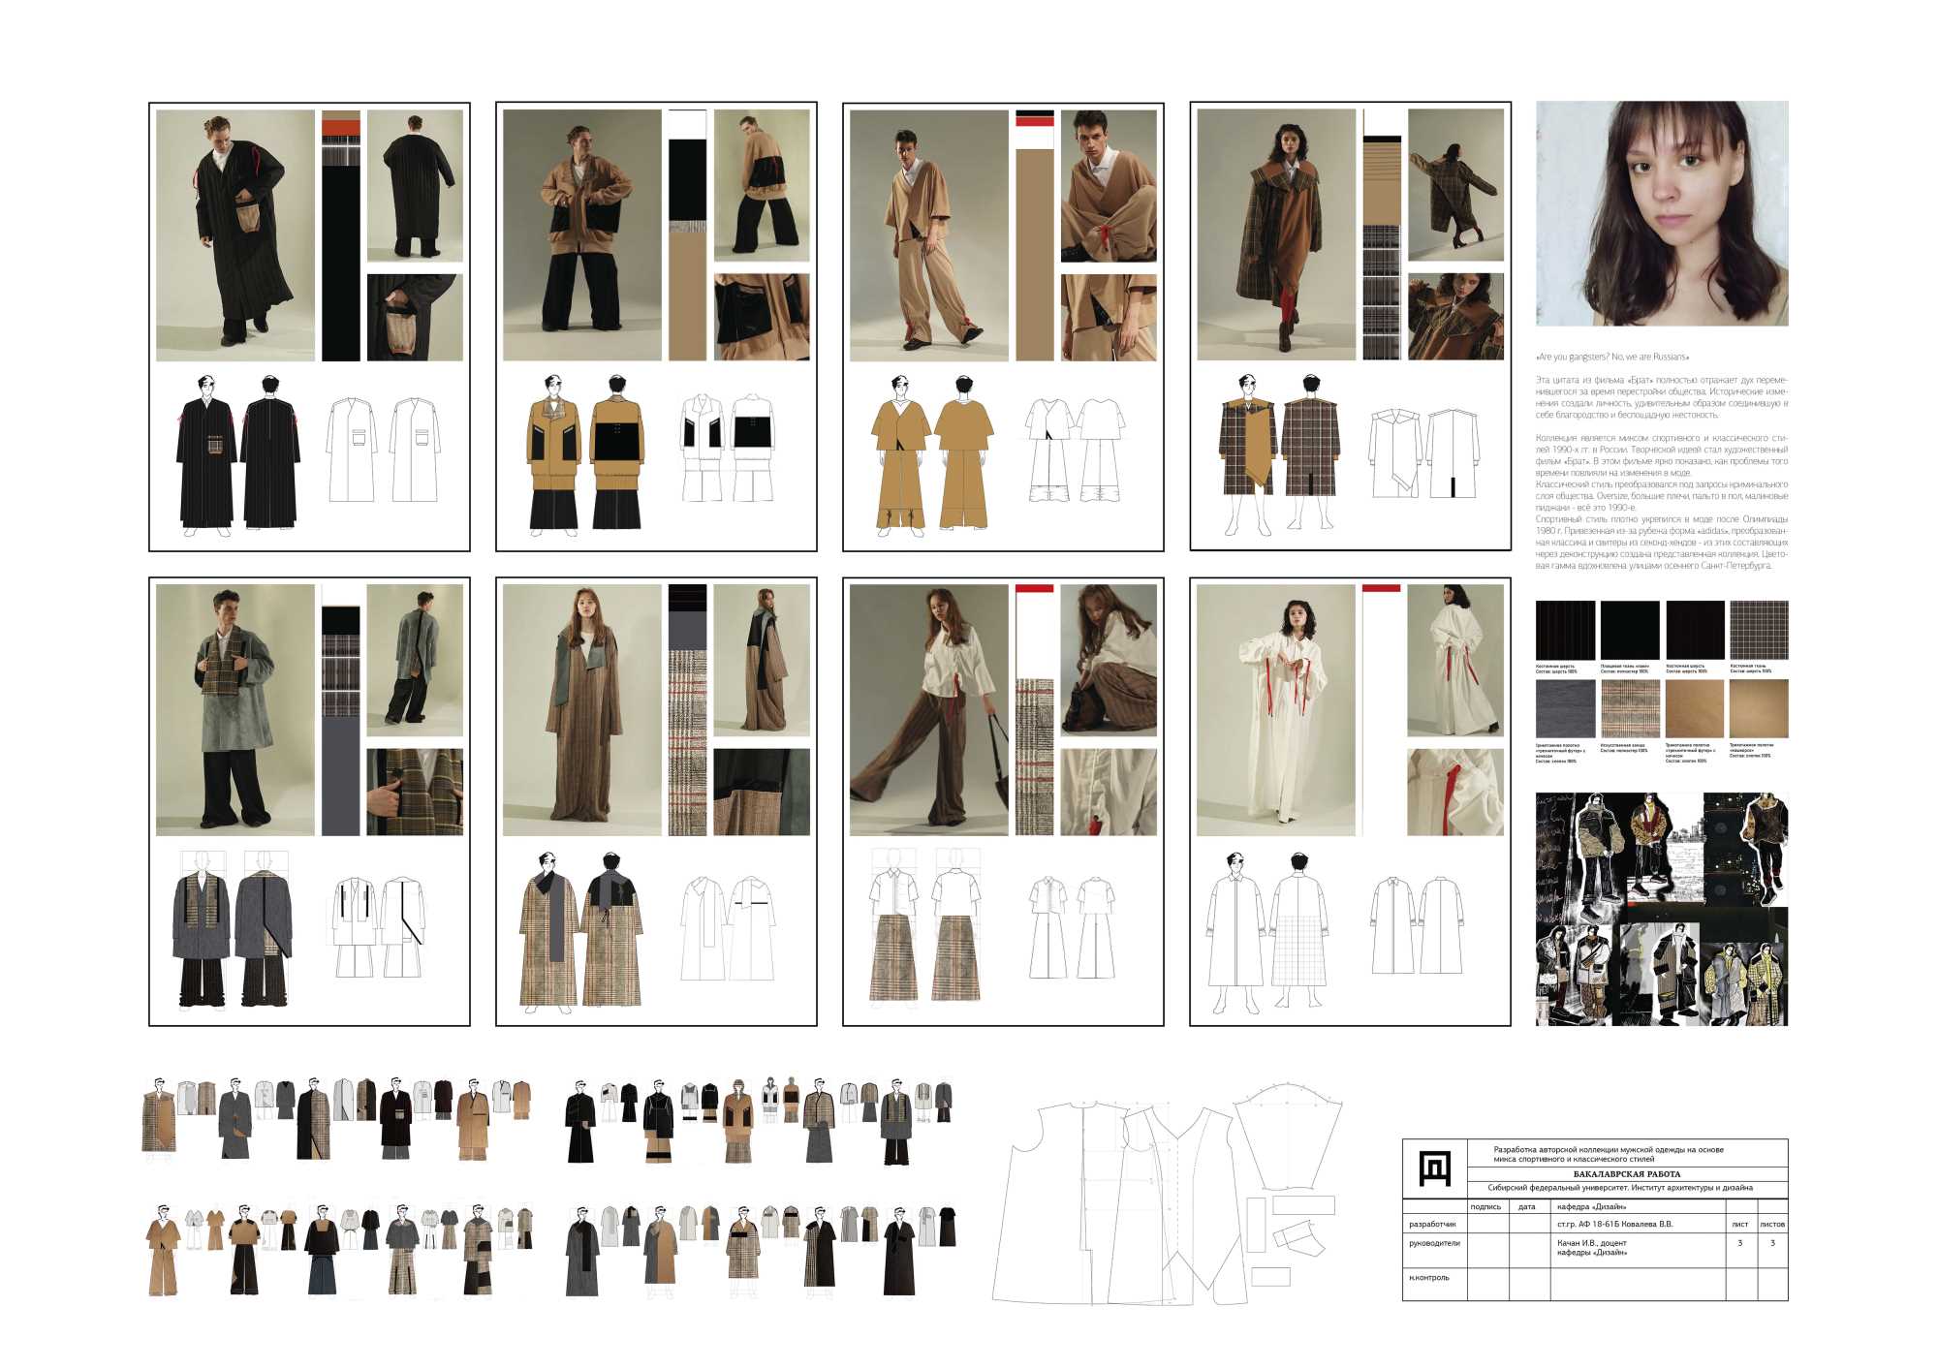This screenshot has height=1370, width=1938.
Task: Select the glen-check beige fabric swatch
Action: coord(1630,708)
